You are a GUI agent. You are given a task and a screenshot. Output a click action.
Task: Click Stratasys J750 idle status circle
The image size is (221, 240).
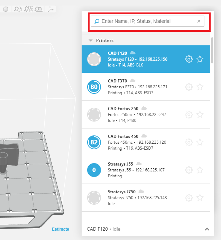click(94, 198)
